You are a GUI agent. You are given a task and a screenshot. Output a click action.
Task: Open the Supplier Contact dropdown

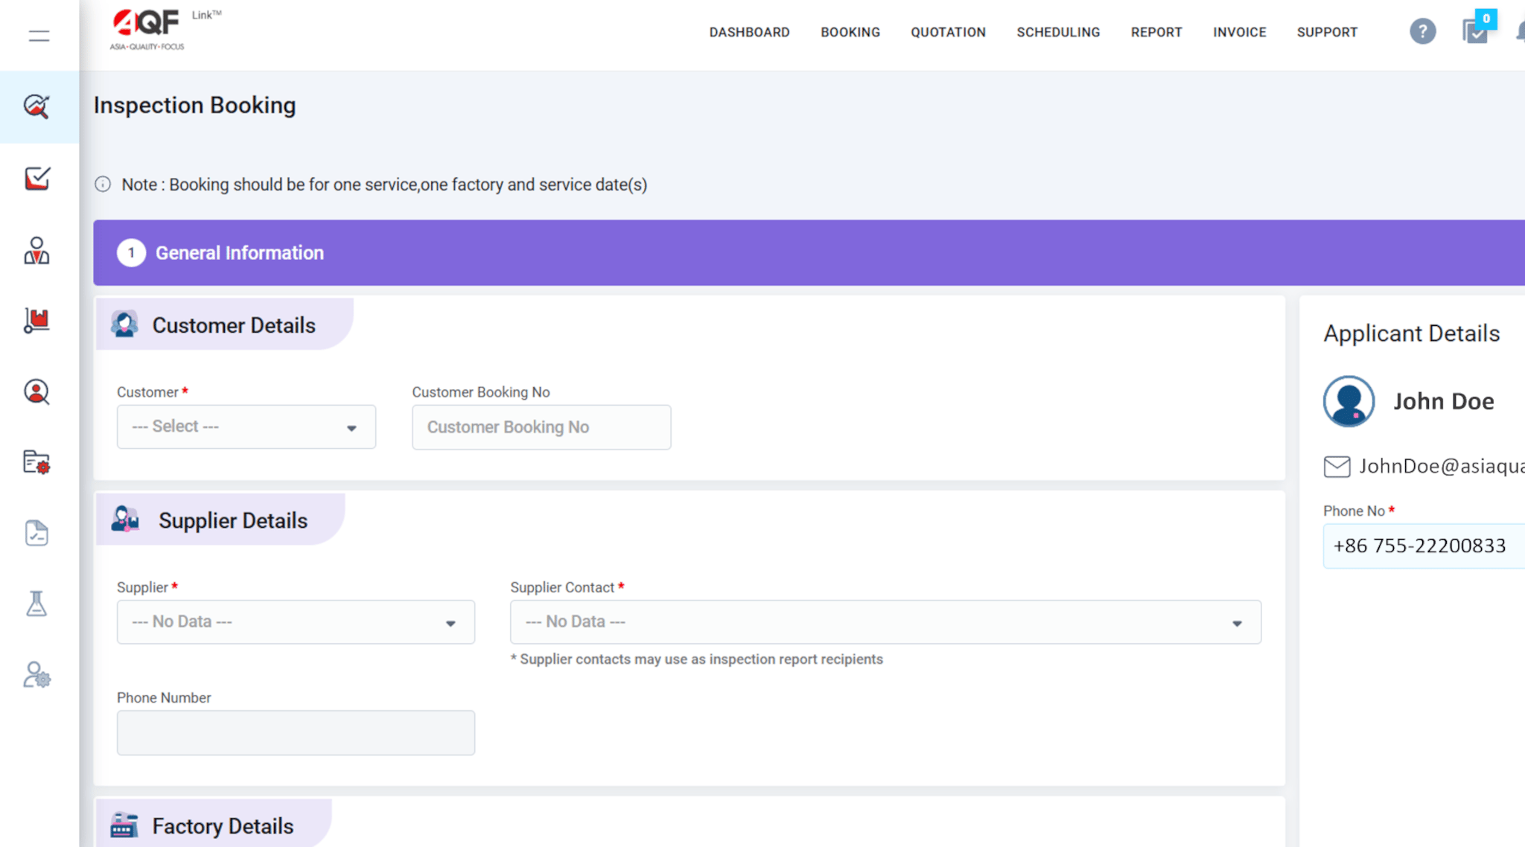[x=885, y=622]
